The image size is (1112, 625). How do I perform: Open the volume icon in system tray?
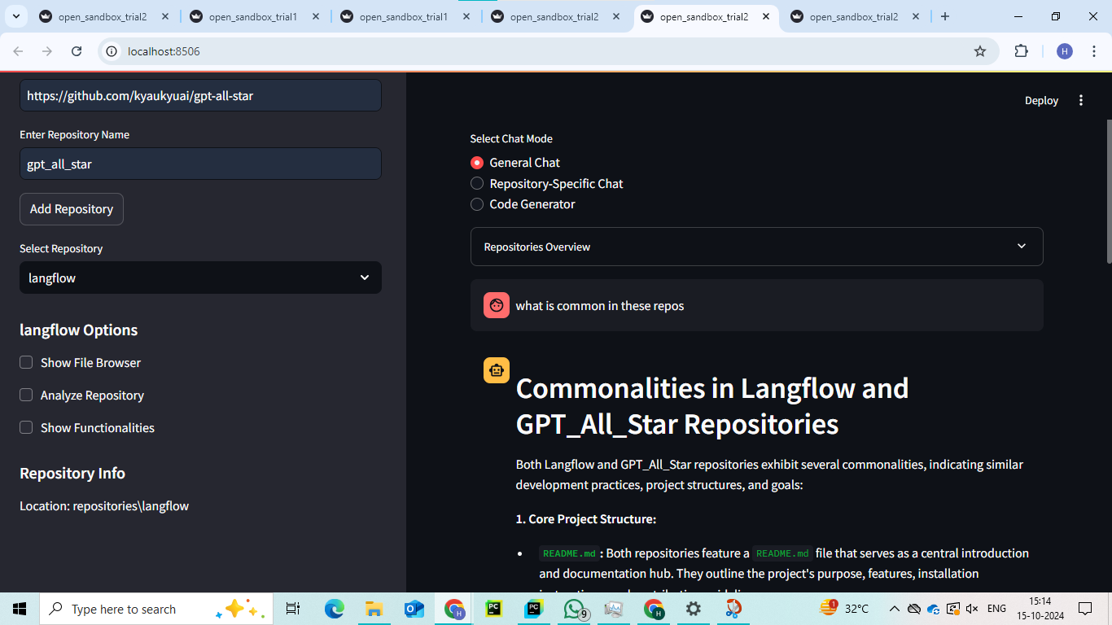click(972, 609)
